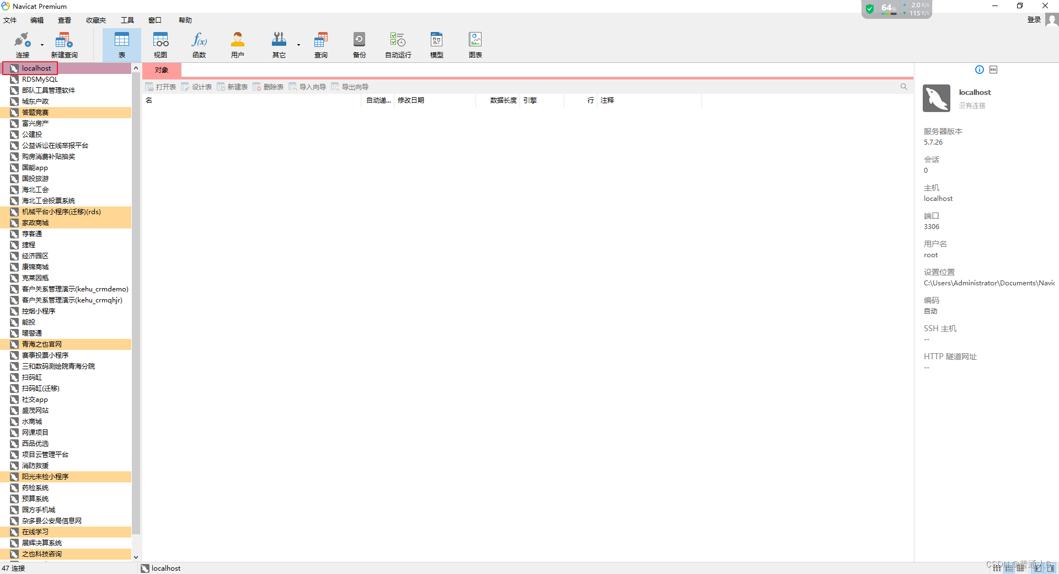Select the 之也科技咨询 connection
This screenshot has height=574, width=1059.
pyautogui.click(x=66, y=554)
